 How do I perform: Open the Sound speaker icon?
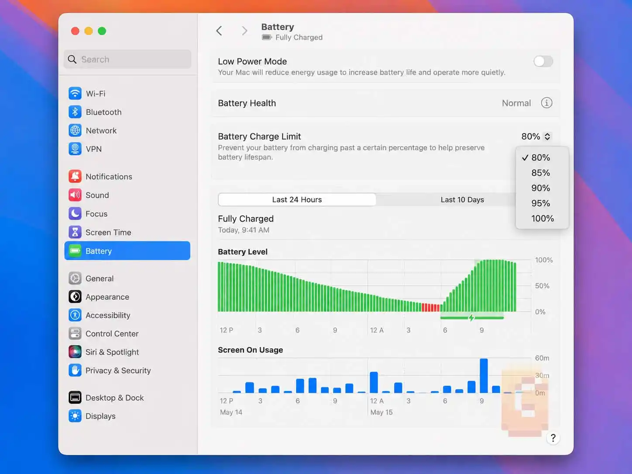coord(75,195)
